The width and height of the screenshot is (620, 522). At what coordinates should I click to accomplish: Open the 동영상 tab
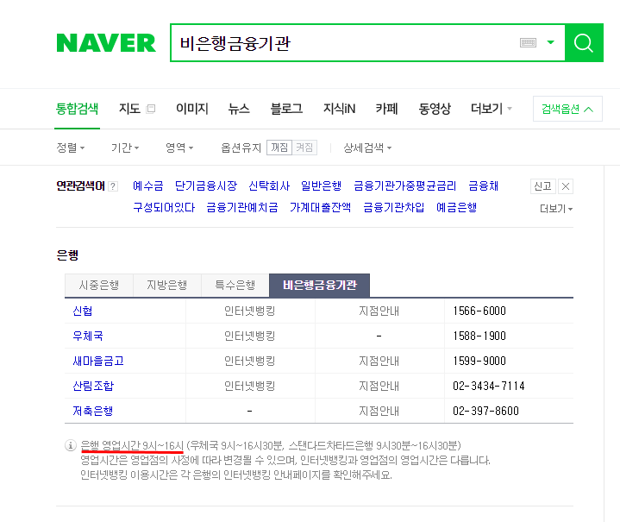click(435, 109)
